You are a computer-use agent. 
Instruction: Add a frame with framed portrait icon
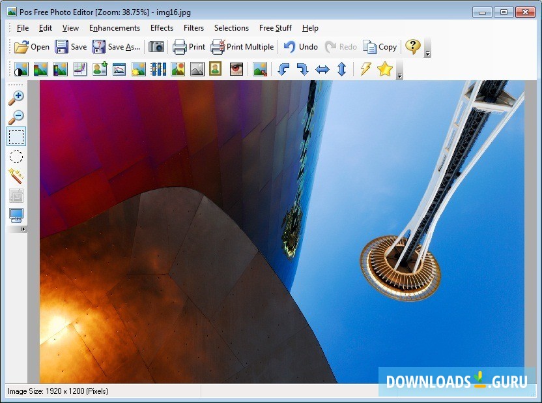[215, 69]
